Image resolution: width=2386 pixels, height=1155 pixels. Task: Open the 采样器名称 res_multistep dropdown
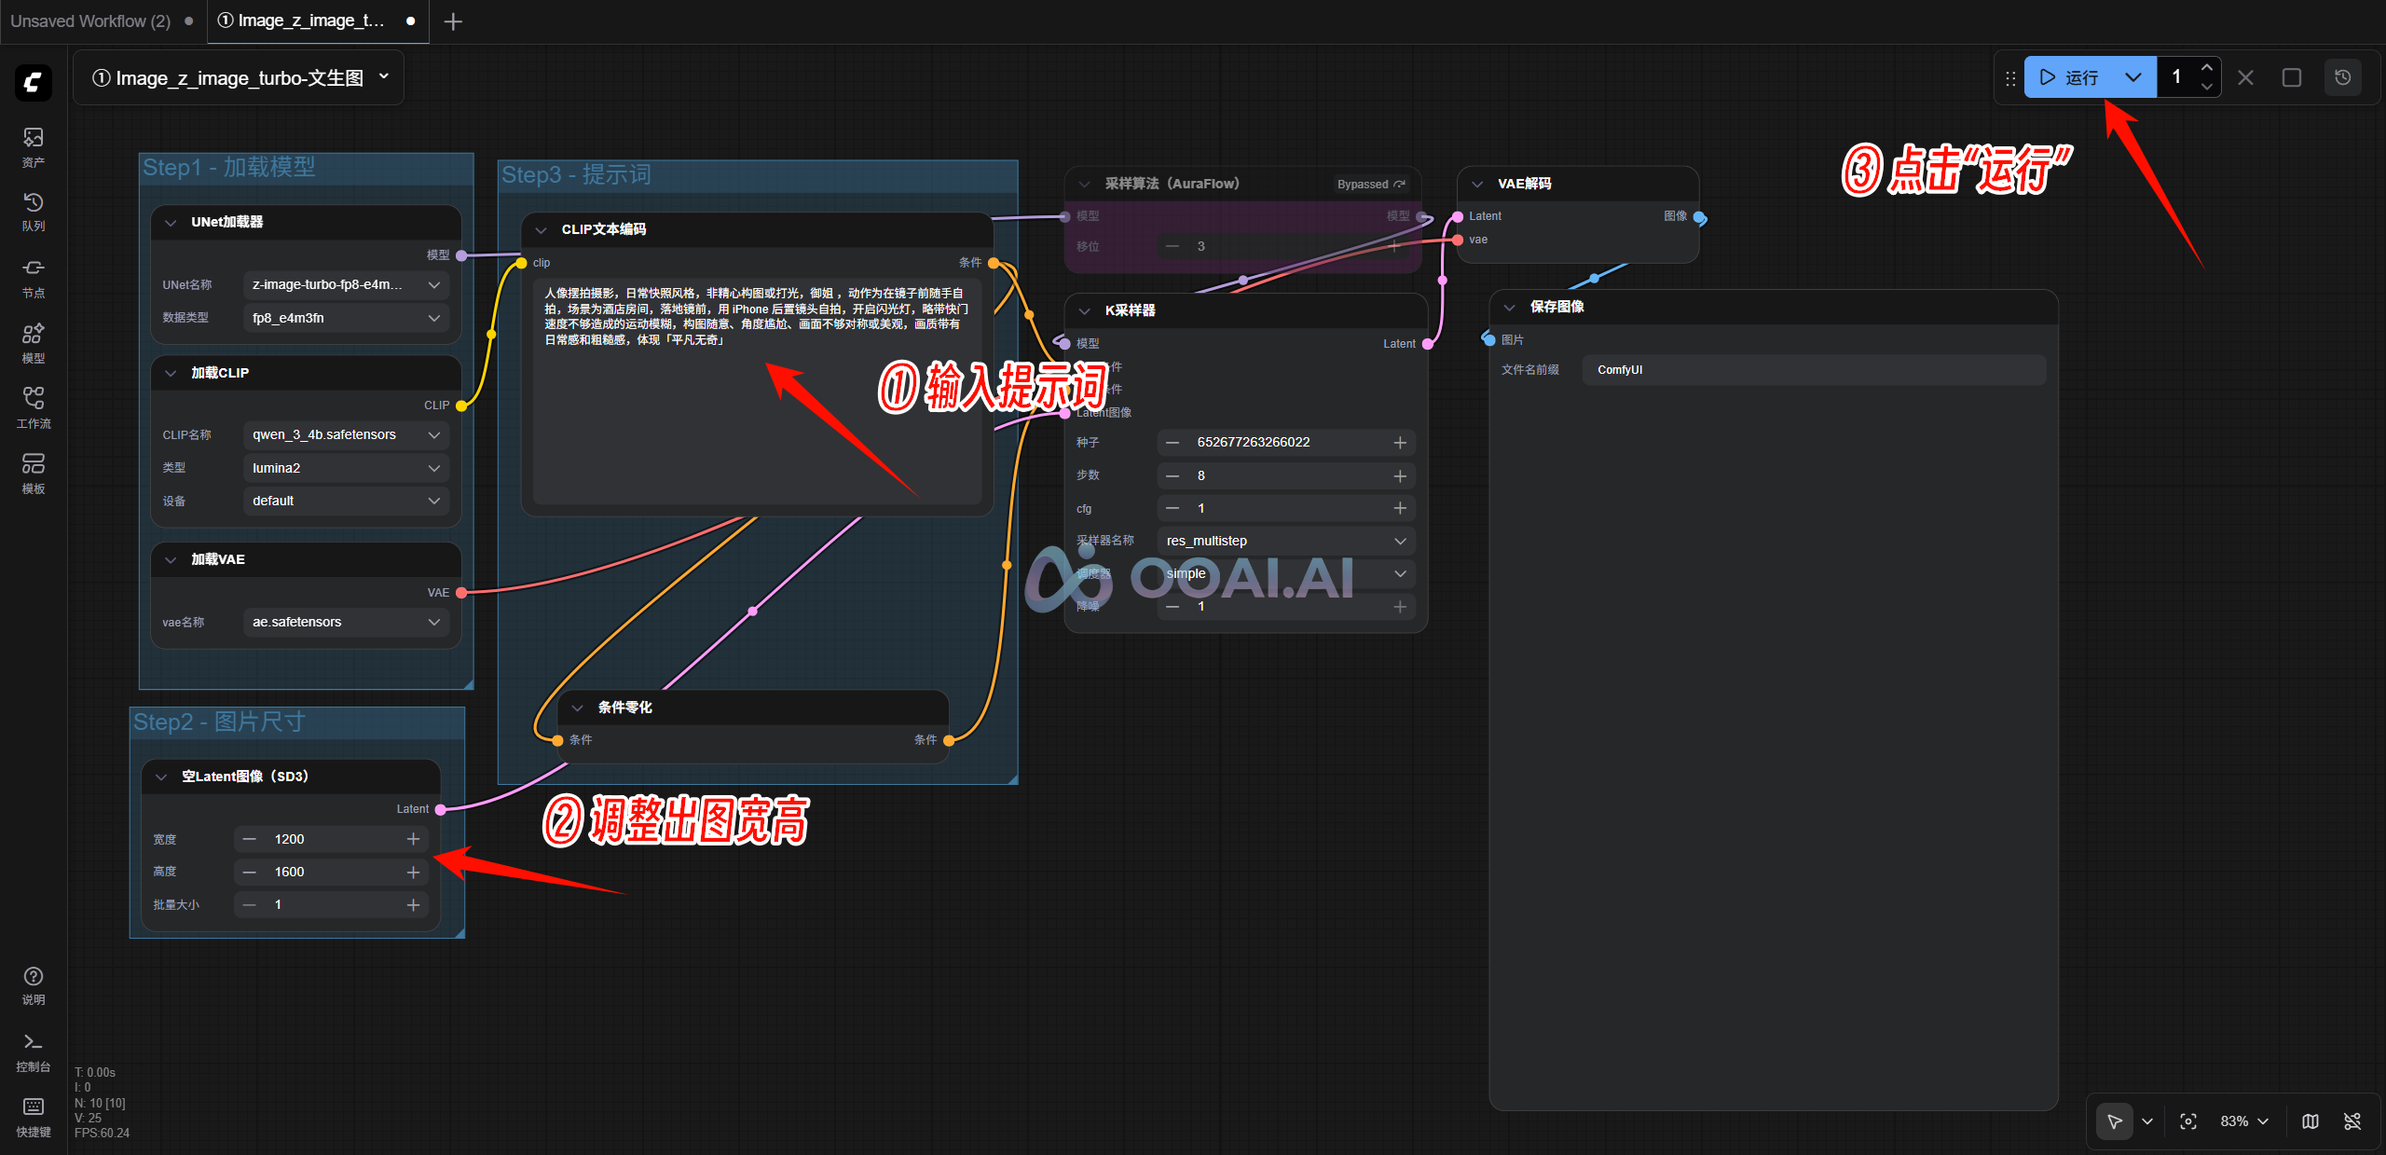[1285, 541]
